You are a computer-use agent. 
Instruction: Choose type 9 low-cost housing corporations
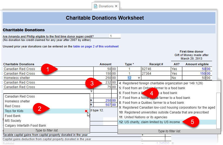pyautogui.click(x=167, y=107)
